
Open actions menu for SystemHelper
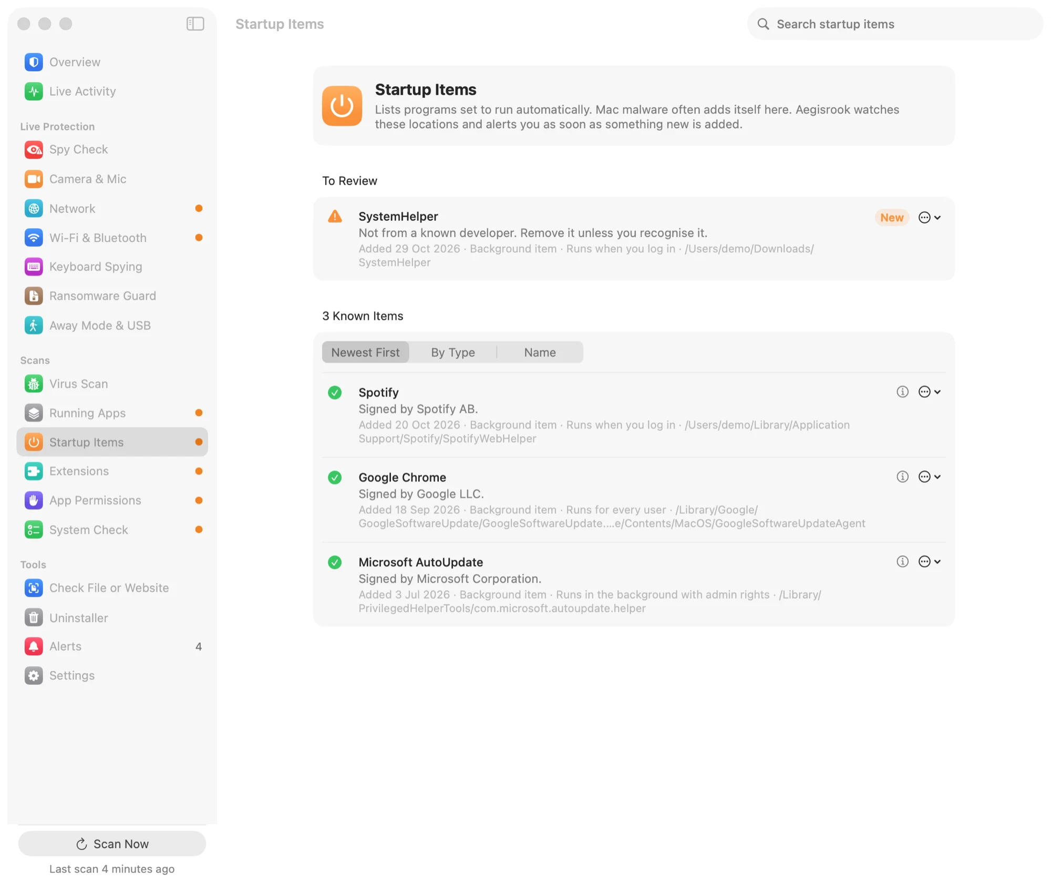click(929, 218)
